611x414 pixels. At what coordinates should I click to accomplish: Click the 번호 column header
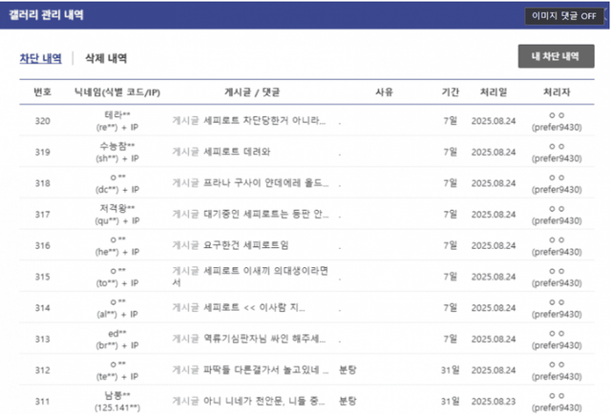42,93
